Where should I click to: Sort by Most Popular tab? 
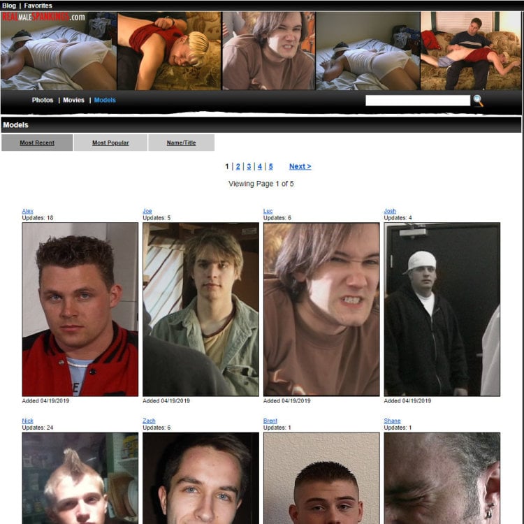pyautogui.click(x=110, y=143)
